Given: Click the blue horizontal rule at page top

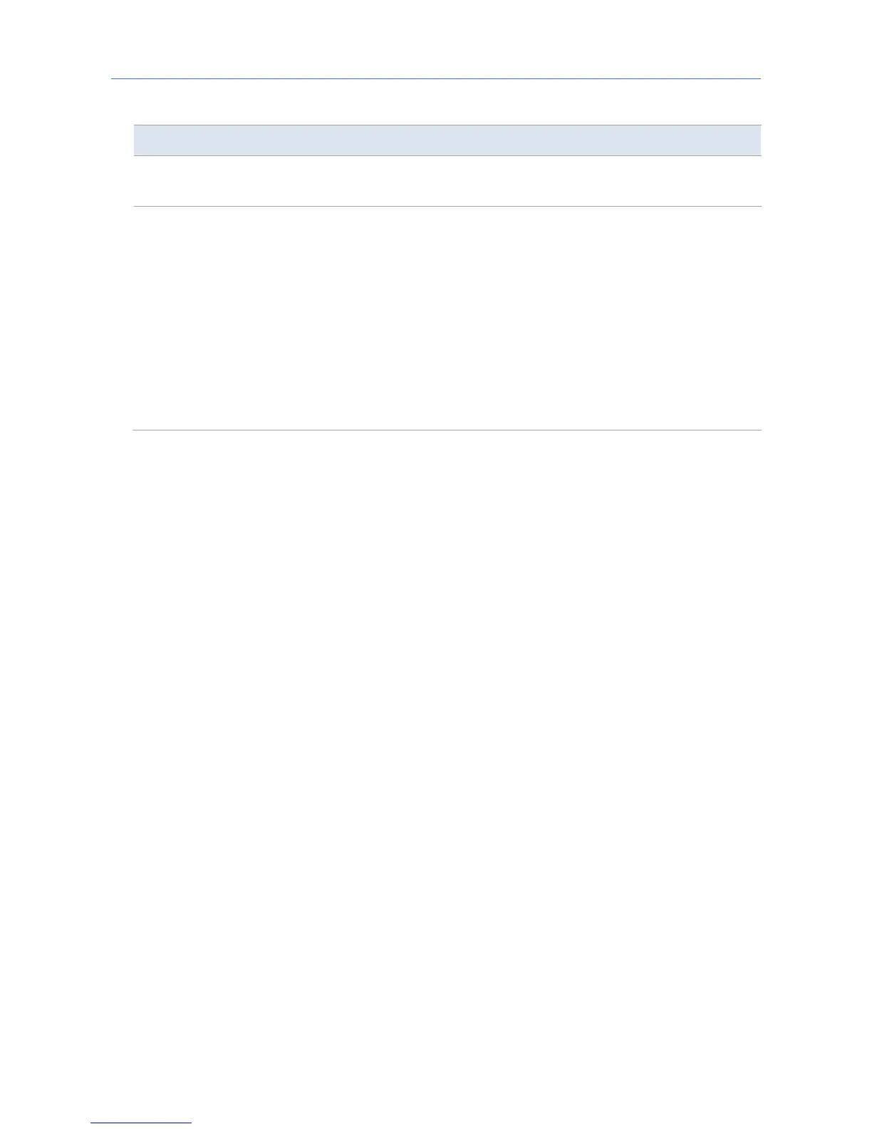Looking at the screenshot, I should (436, 78).
